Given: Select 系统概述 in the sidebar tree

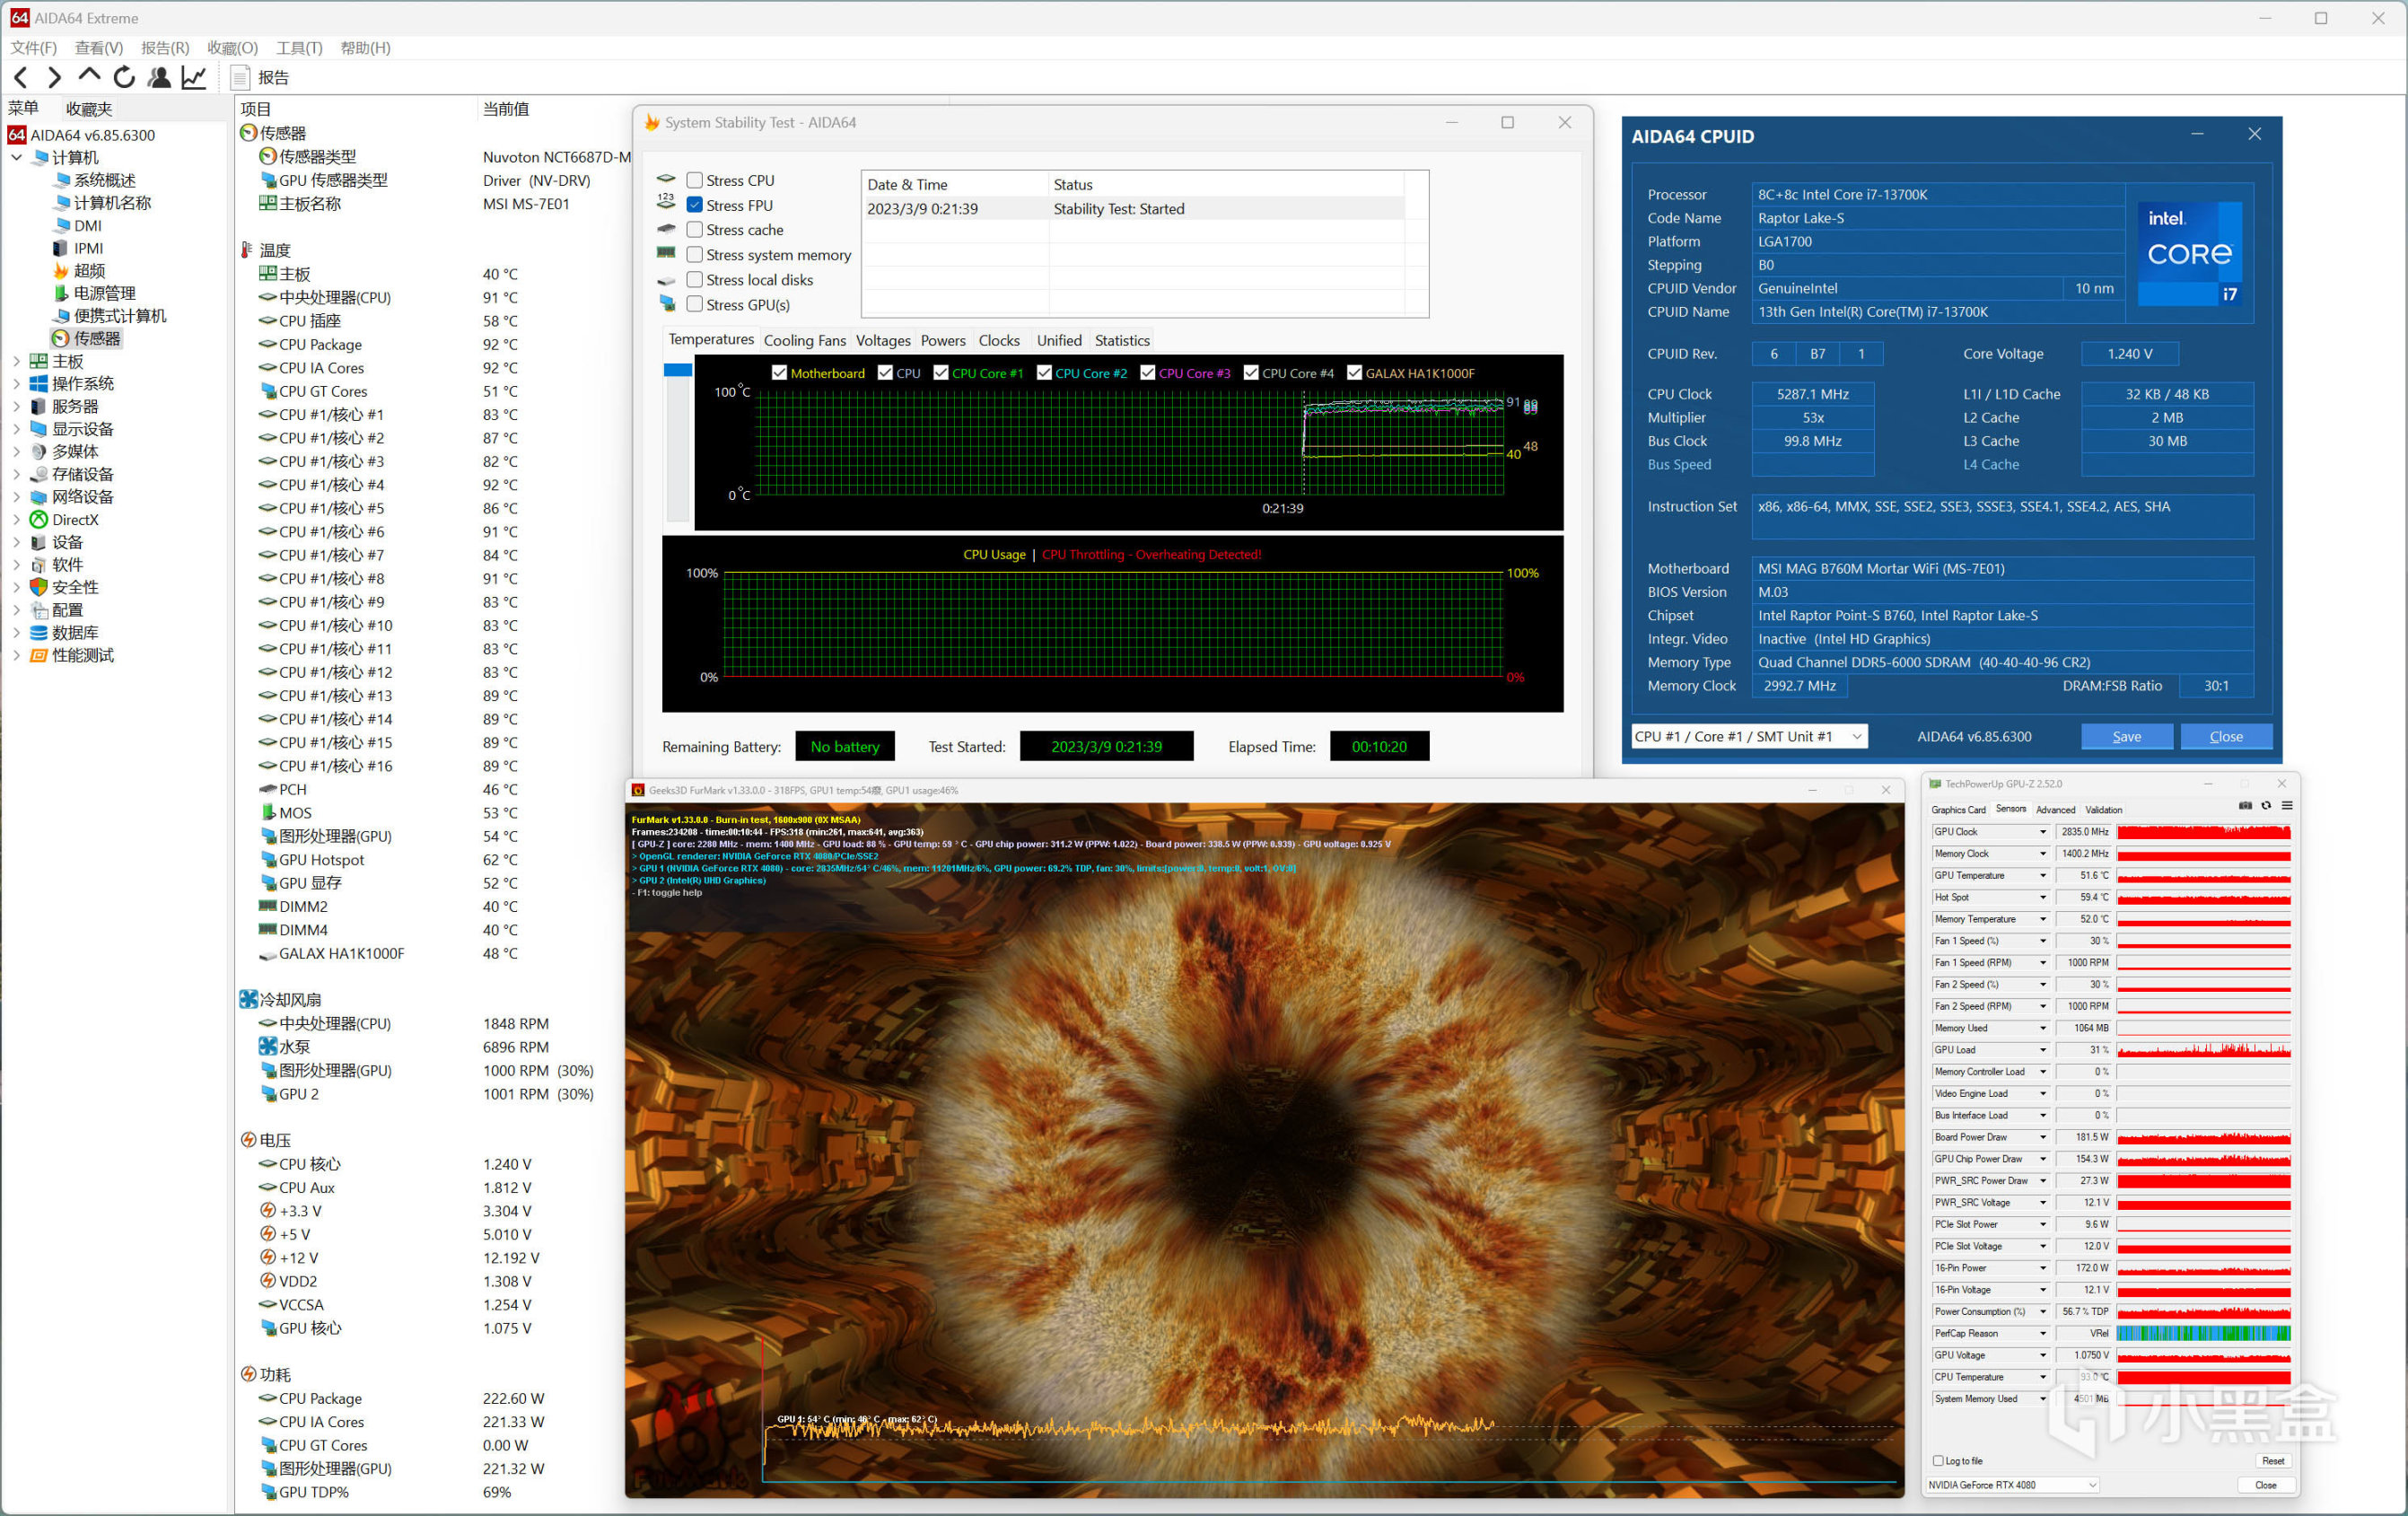Looking at the screenshot, I should coord(104,180).
